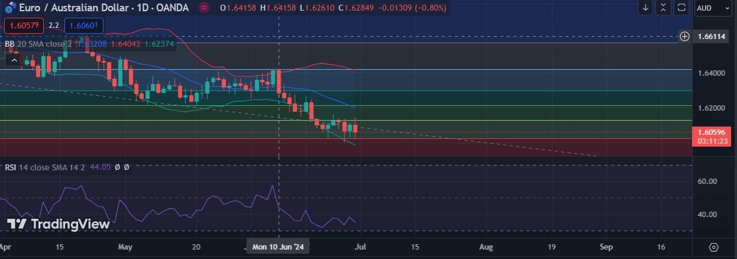
Task: Click the down arrow pane button
Action: [645, 8]
